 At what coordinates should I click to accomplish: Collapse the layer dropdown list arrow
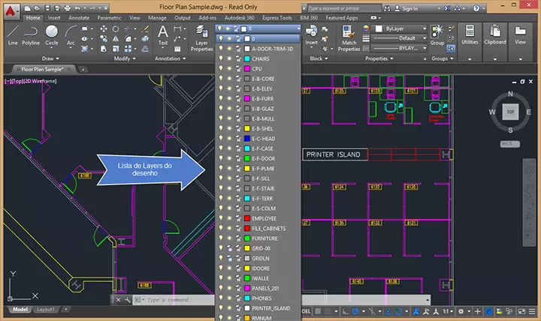pos(297,29)
